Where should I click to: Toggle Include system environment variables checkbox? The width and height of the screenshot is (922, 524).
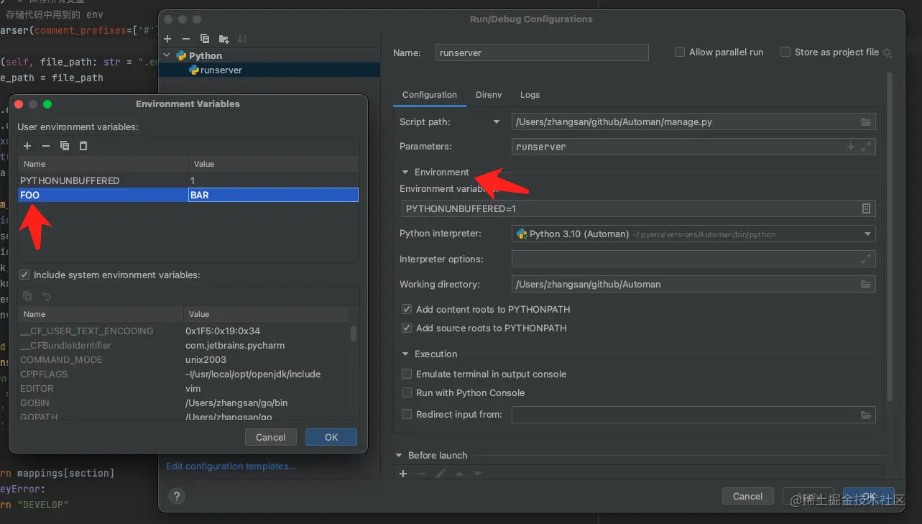pos(24,275)
